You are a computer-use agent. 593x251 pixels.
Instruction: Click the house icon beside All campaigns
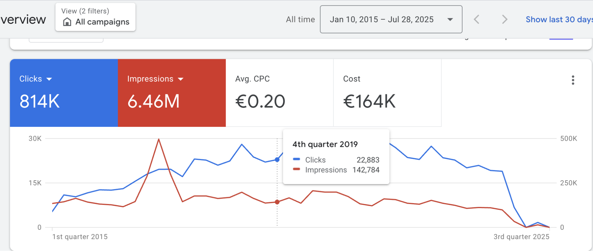point(67,22)
